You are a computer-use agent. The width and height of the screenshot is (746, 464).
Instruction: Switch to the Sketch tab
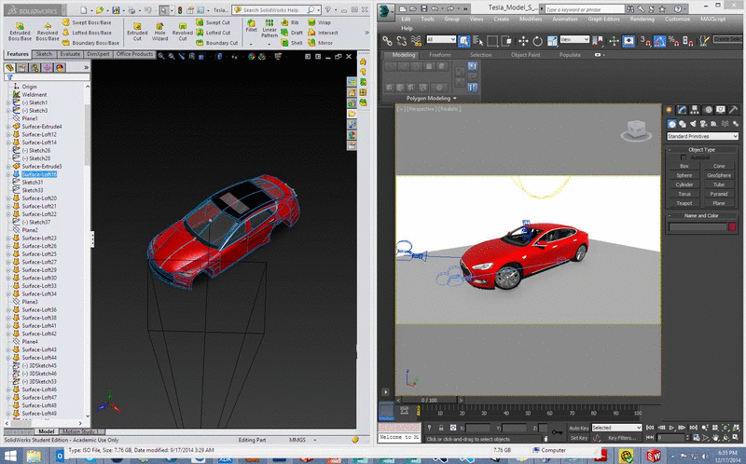[44, 54]
